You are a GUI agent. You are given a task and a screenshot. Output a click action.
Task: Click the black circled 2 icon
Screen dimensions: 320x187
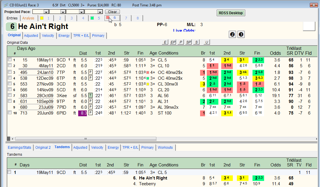[x=232, y=34]
